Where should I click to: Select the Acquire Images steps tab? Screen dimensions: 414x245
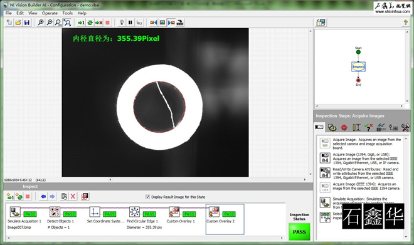pyautogui.click(x=319, y=127)
